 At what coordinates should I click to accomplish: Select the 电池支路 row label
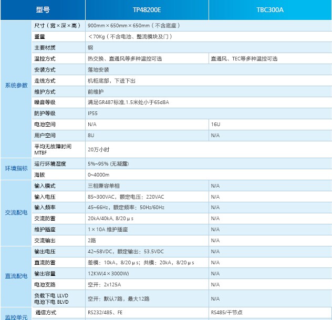click(x=45, y=284)
